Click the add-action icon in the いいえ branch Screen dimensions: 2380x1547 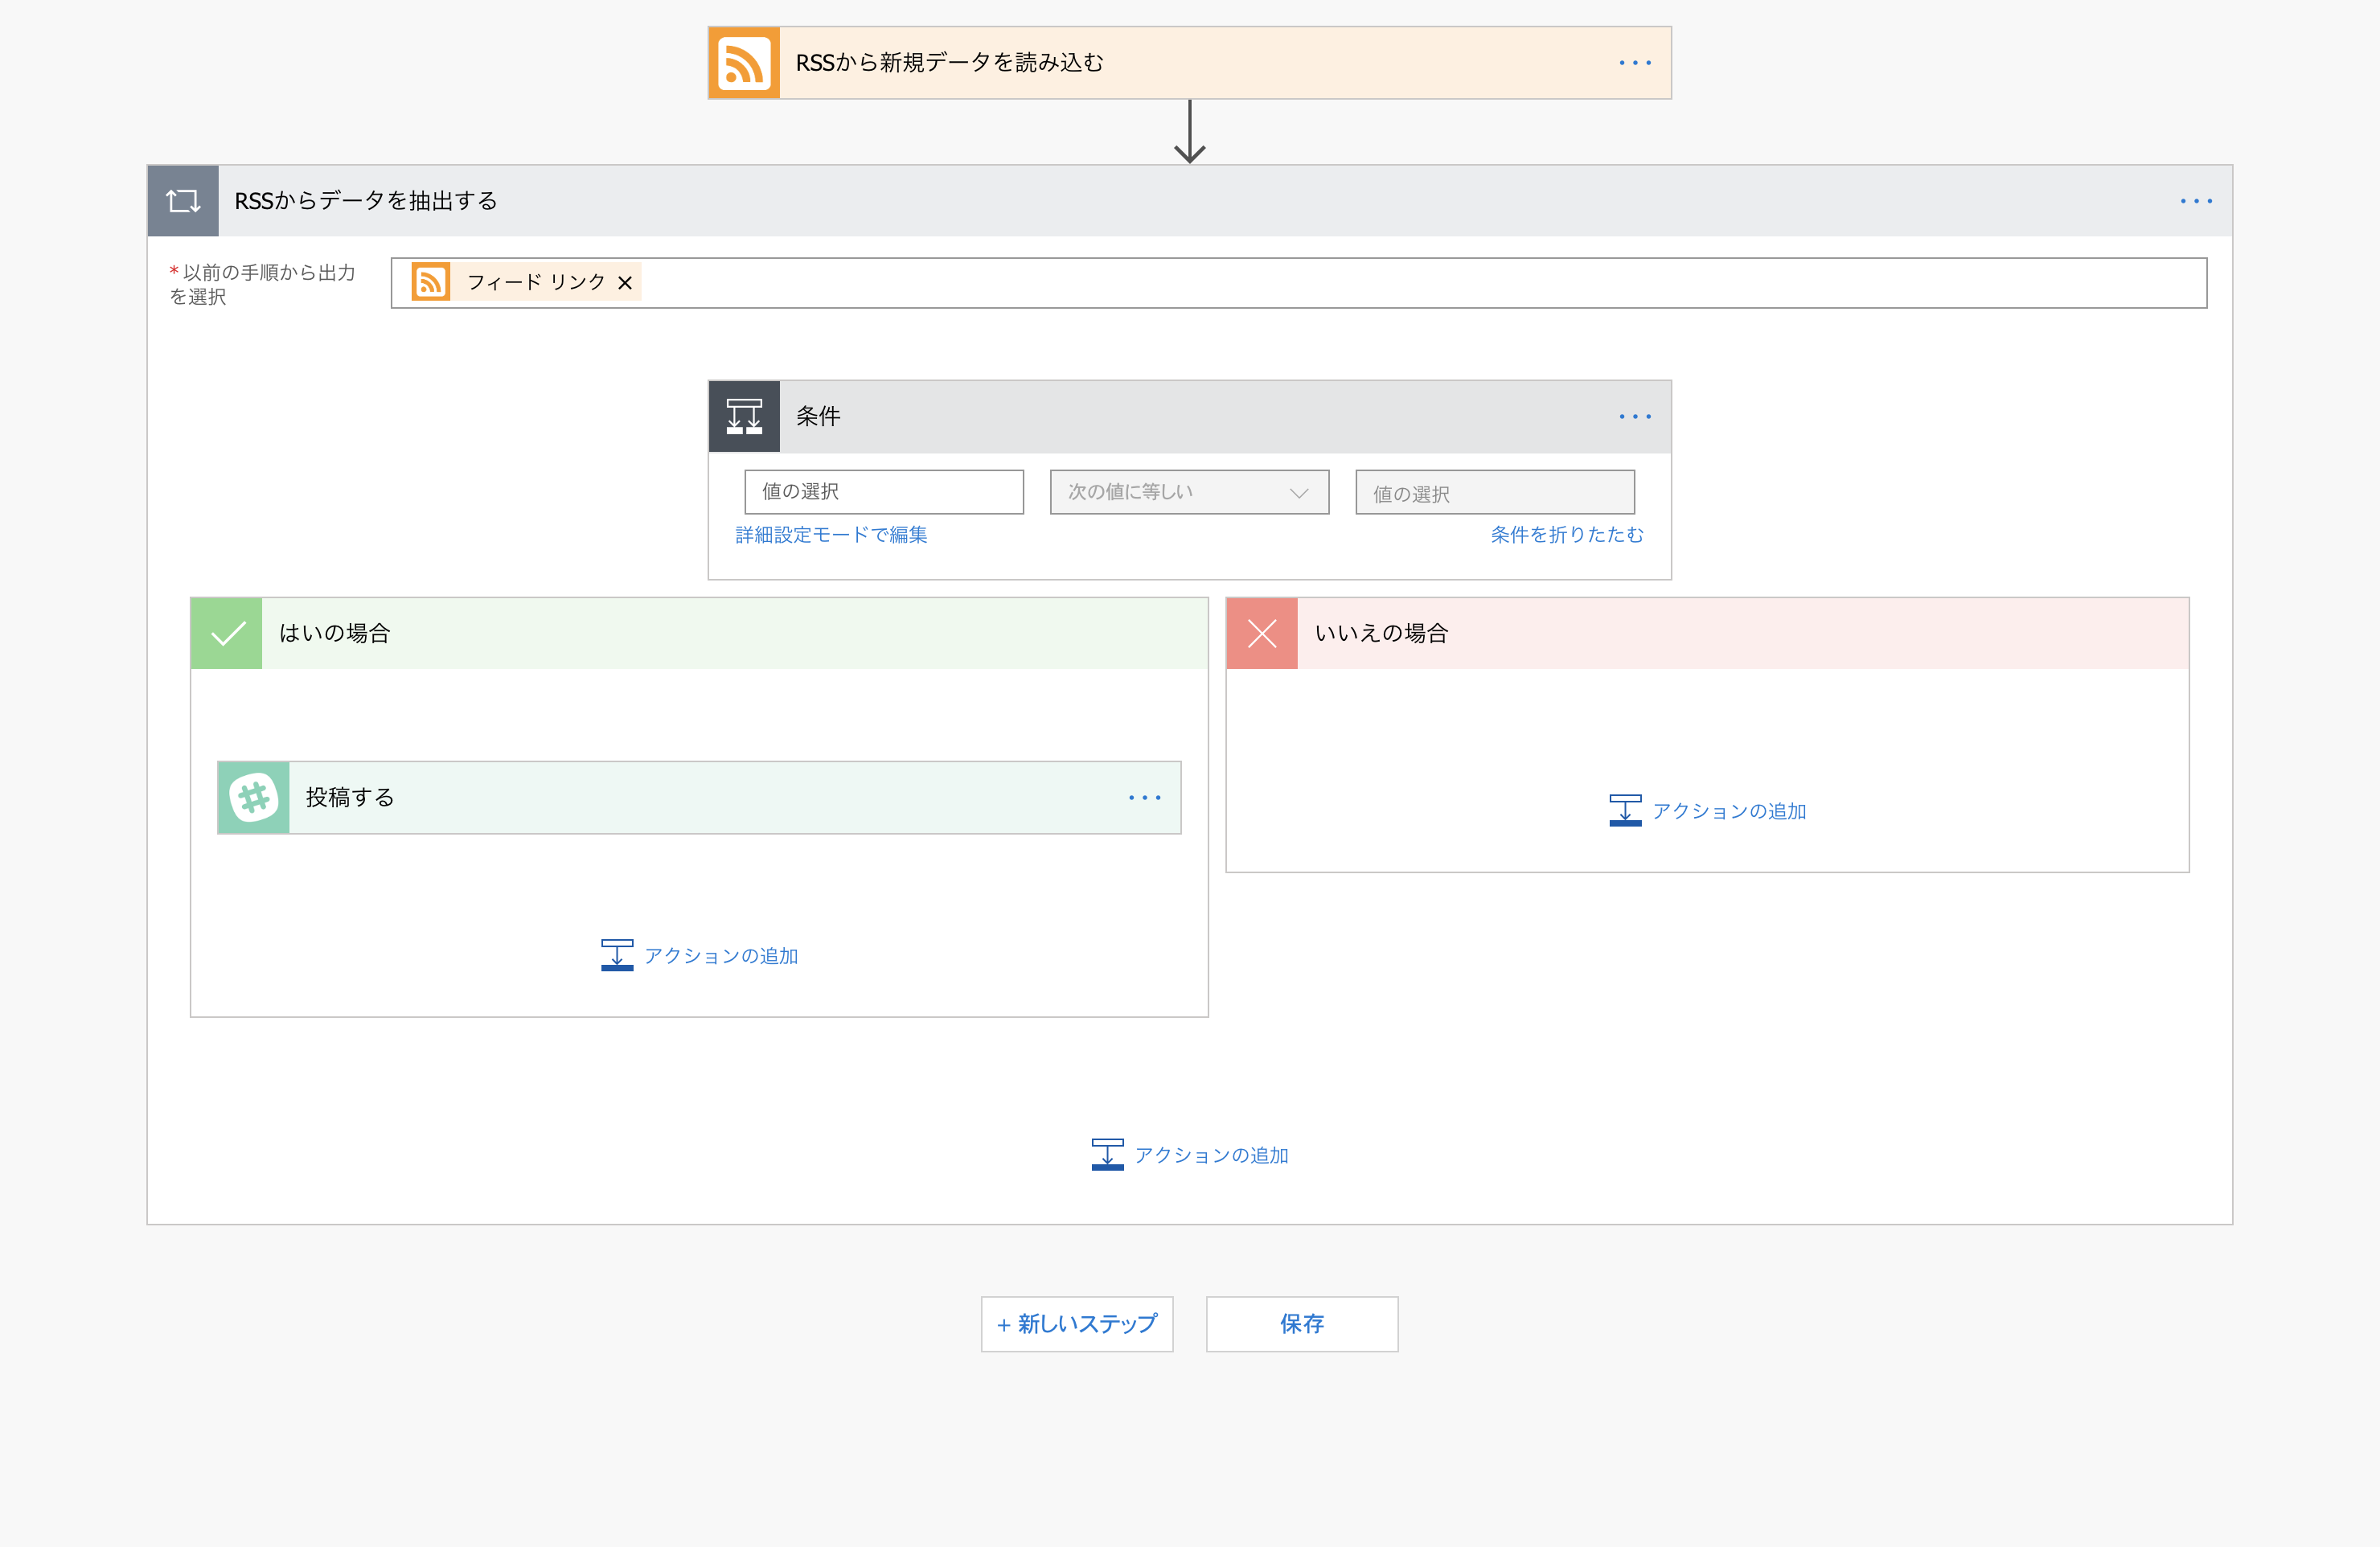click(1625, 810)
